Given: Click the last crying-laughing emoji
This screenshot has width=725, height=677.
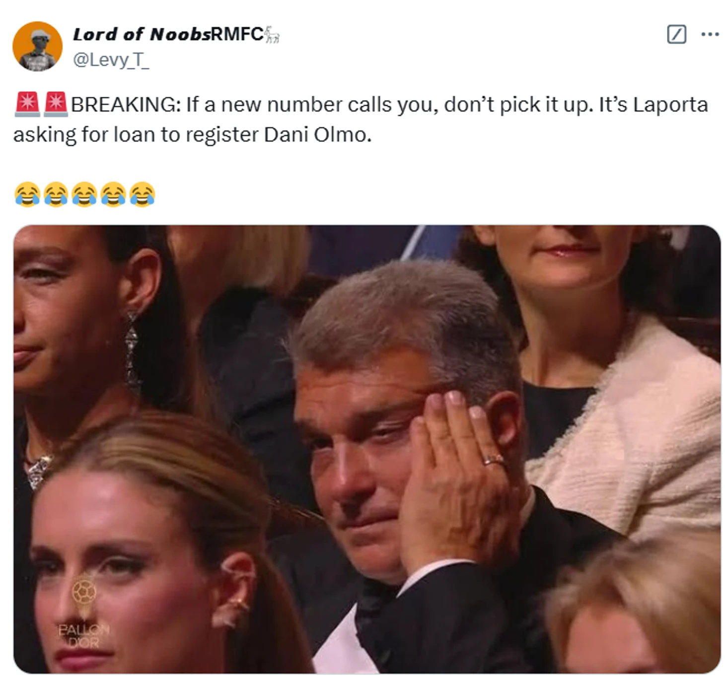Looking at the screenshot, I should pos(143,194).
